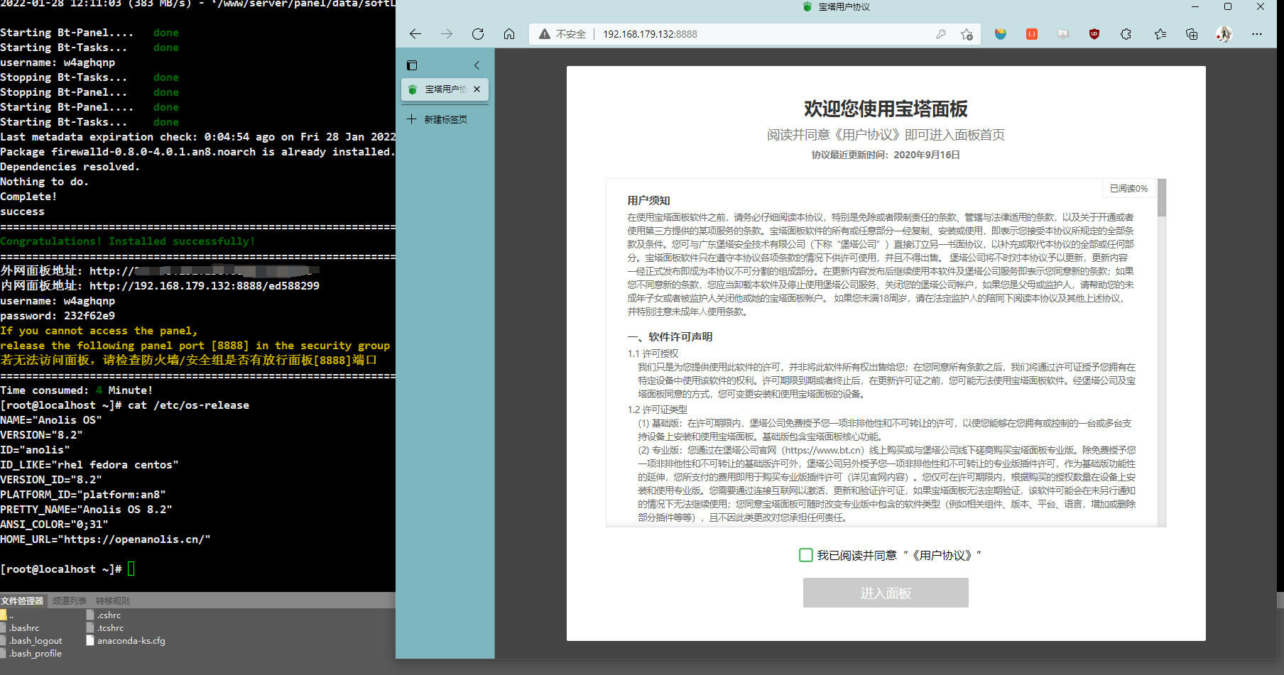Click the 一、软件许可声明 heading
Screen dimensions: 1284x675
[x=670, y=336]
